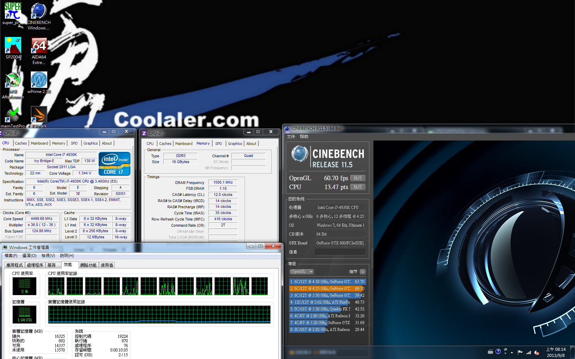Switch to the 使用者 tab in Task Manager
The width and height of the screenshot is (575, 359).
(x=107, y=265)
